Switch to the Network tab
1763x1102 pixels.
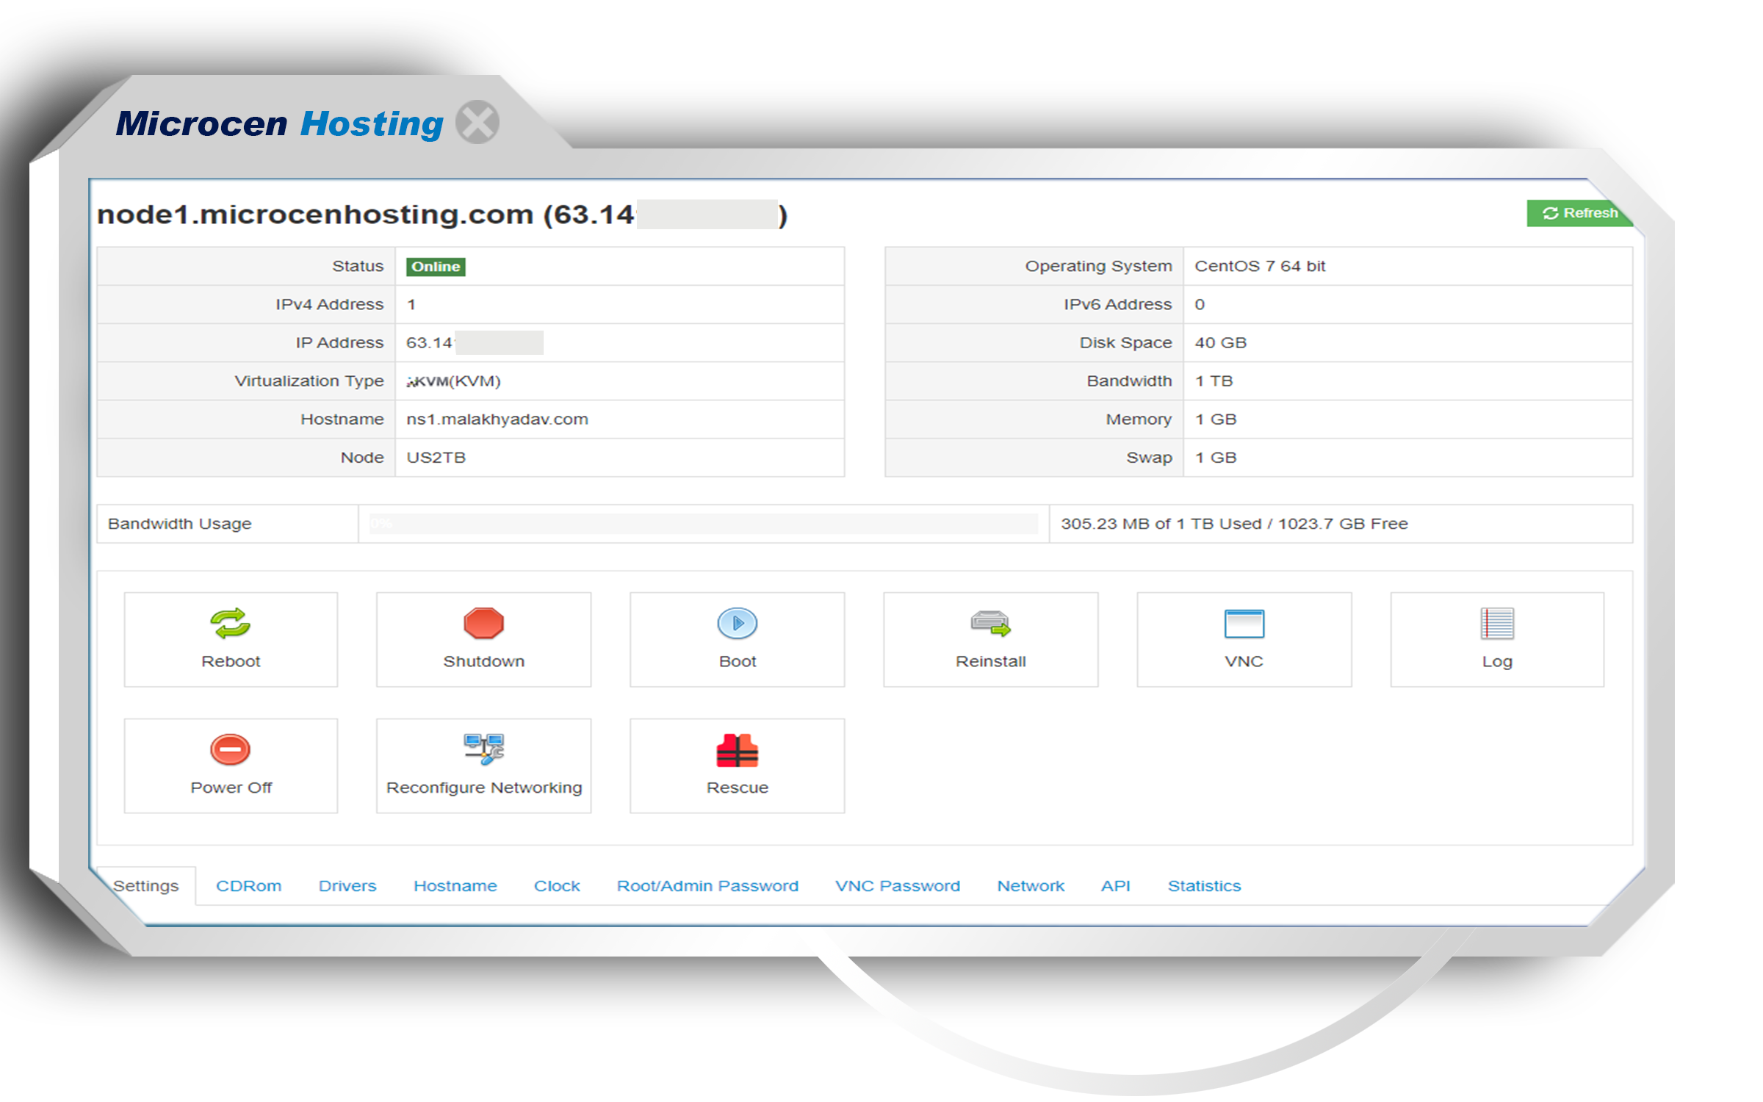tap(1030, 885)
